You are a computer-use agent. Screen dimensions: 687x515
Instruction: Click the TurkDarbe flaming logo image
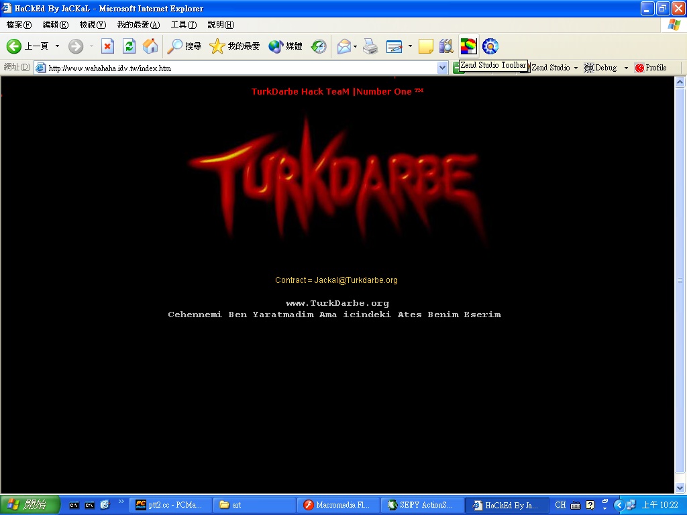click(x=337, y=182)
